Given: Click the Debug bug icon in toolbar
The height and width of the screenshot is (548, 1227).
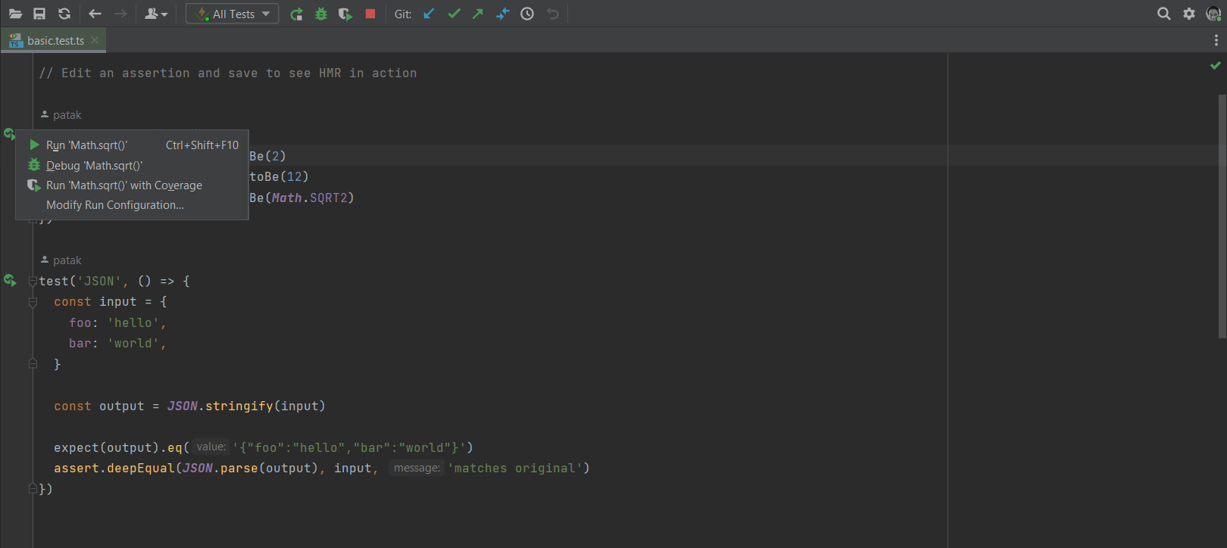Looking at the screenshot, I should click(x=321, y=14).
